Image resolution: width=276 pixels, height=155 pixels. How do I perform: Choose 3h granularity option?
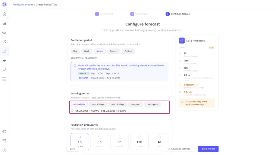pyautogui.click(x=100, y=142)
